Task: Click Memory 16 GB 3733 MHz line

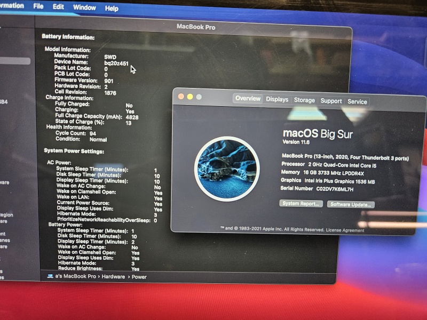Action: pyautogui.click(x=322, y=173)
